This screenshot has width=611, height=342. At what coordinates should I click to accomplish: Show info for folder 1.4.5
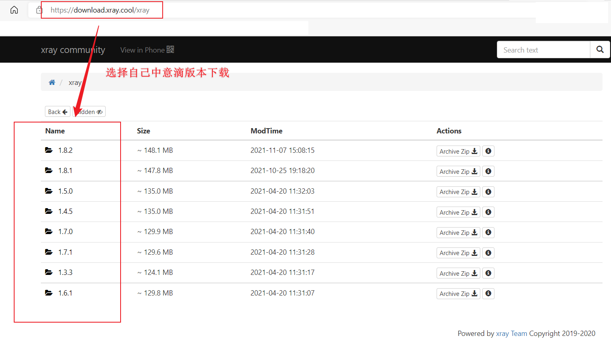[488, 212]
